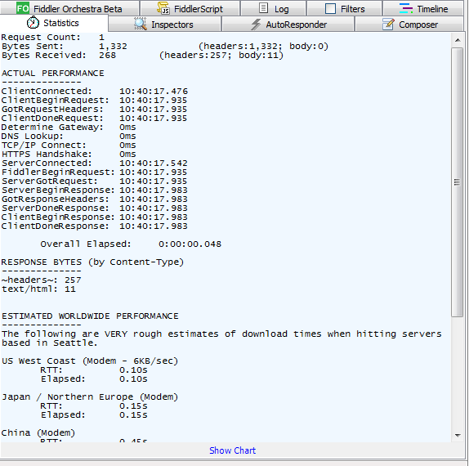Click the ServerBeginResponse timestamp line
The image size is (469, 466).
pos(95,190)
